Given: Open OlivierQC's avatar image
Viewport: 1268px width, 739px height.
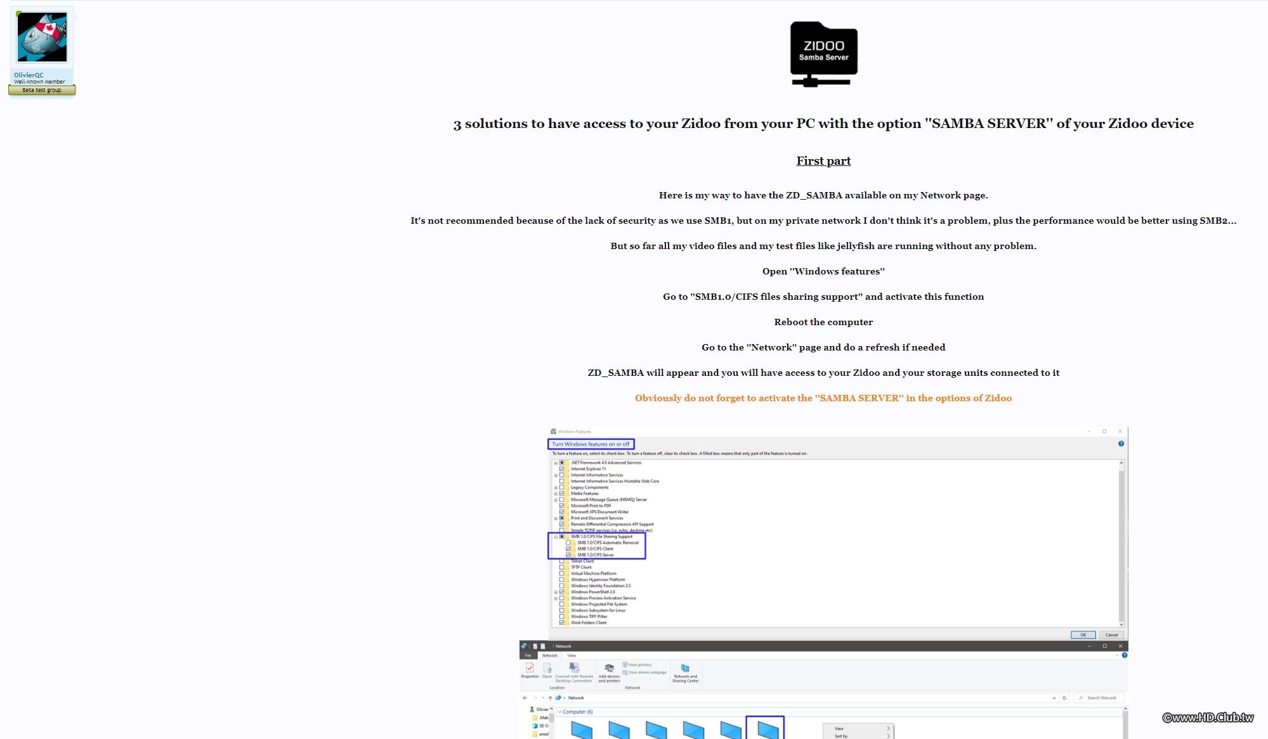Looking at the screenshot, I should click(42, 37).
